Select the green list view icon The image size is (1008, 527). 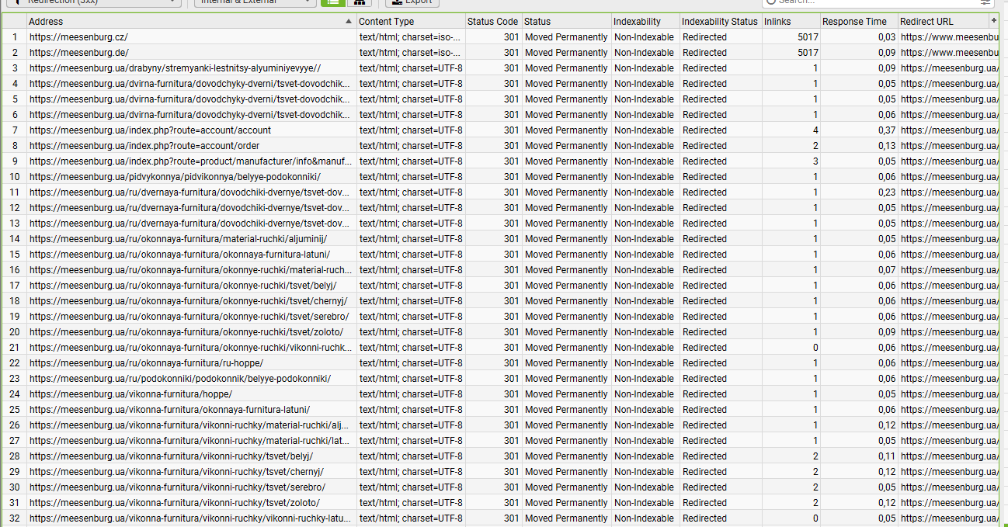click(x=333, y=2)
